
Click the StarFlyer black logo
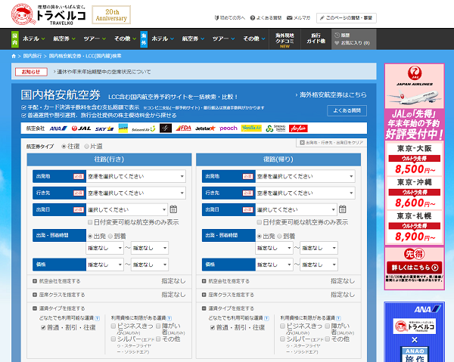coord(166,128)
